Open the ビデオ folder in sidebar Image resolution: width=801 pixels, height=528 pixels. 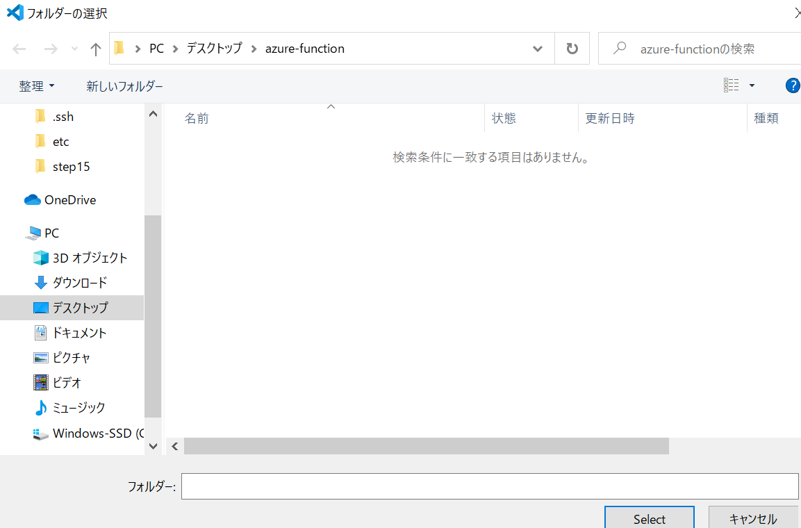(x=67, y=383)
